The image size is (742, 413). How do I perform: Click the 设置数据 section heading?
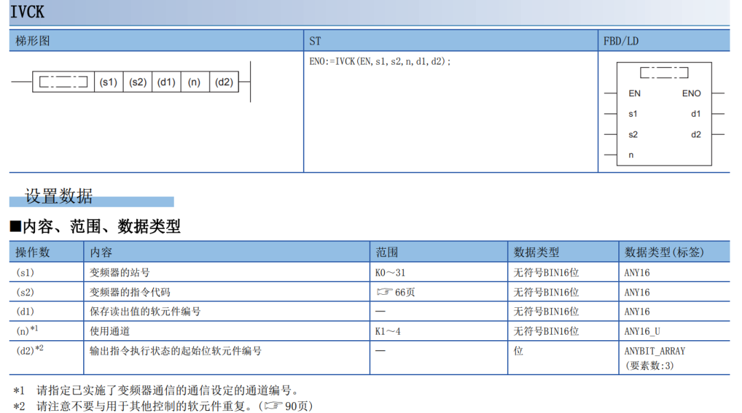coord(59,197)
